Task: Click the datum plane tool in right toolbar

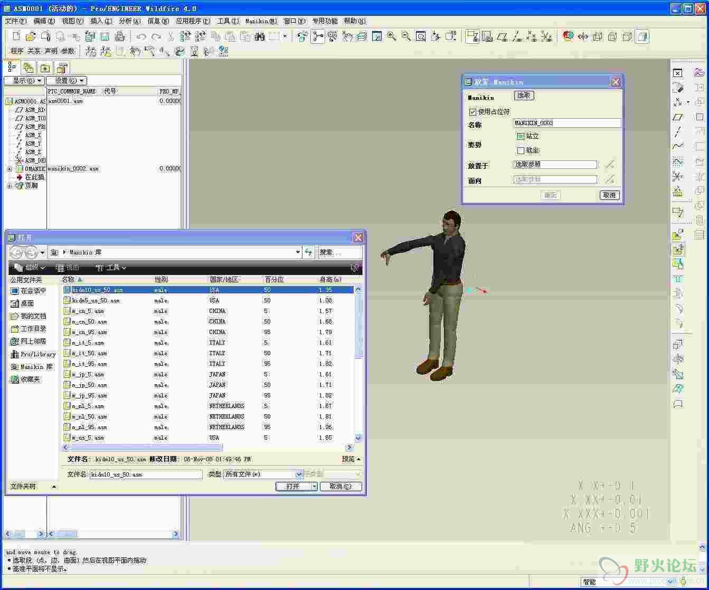Action: tap(678, 117)
